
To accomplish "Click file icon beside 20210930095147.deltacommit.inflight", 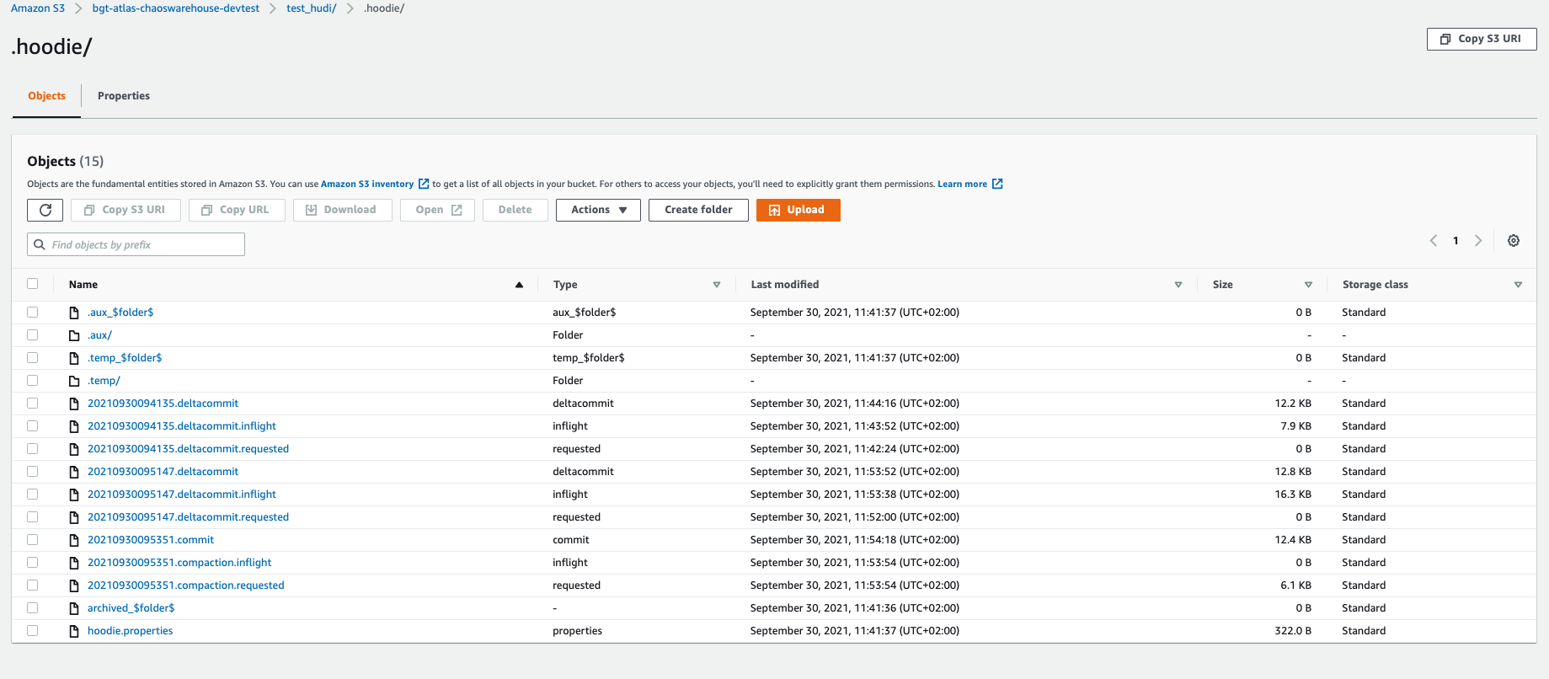I will 74,495.
